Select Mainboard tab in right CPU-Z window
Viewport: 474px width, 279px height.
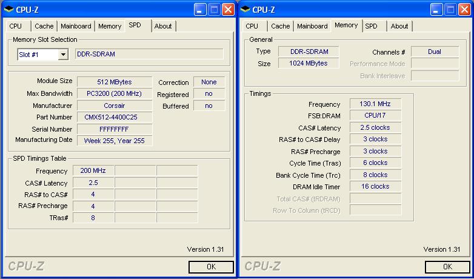[x=312, y=26]
